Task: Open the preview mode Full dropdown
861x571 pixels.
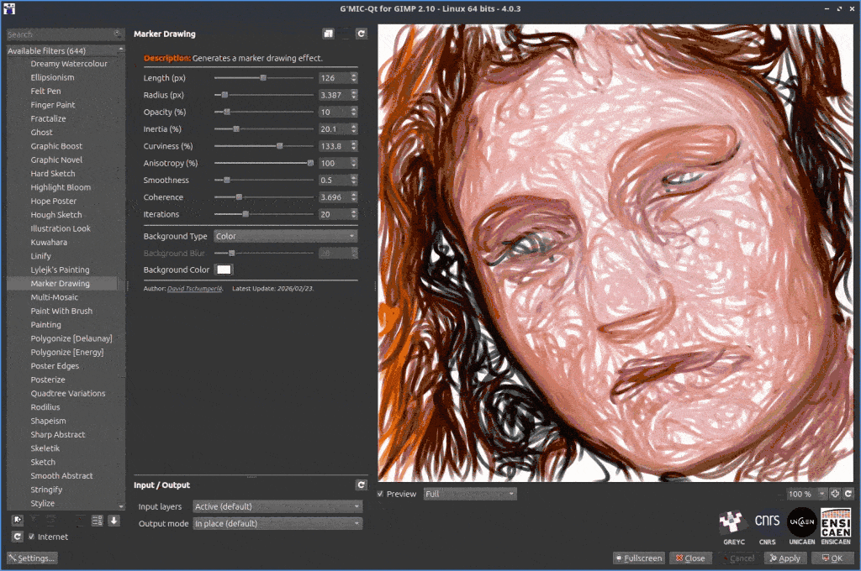Action: [470, 494]
